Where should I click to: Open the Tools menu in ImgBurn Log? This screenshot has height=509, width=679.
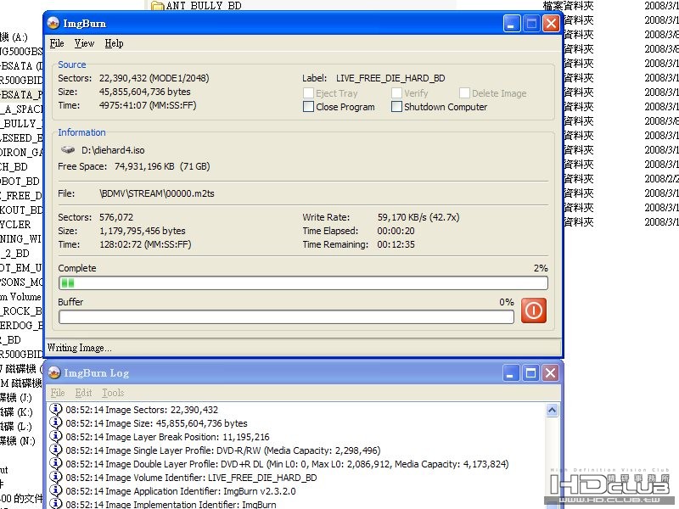113,393
